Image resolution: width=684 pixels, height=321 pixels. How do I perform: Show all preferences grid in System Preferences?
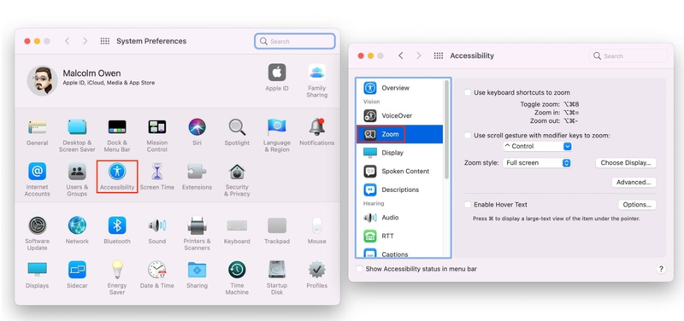104,41
